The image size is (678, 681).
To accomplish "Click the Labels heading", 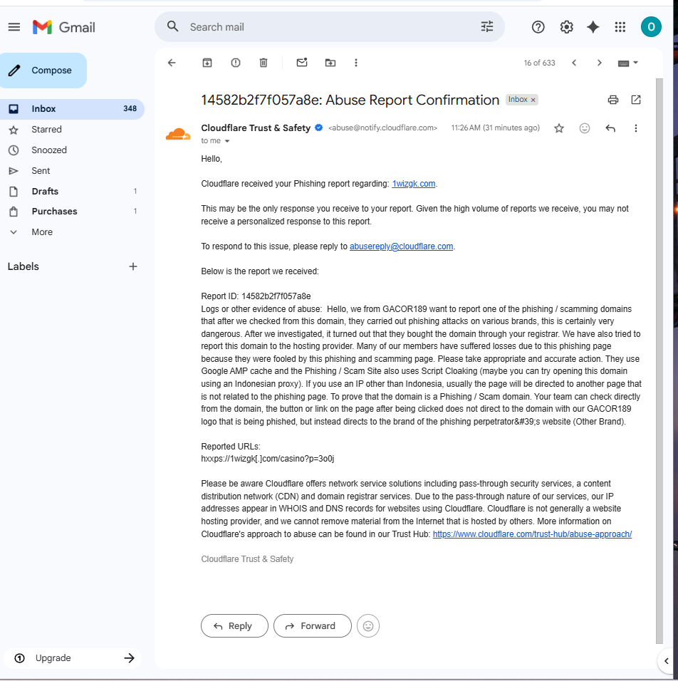I will [x=24, y=266].
